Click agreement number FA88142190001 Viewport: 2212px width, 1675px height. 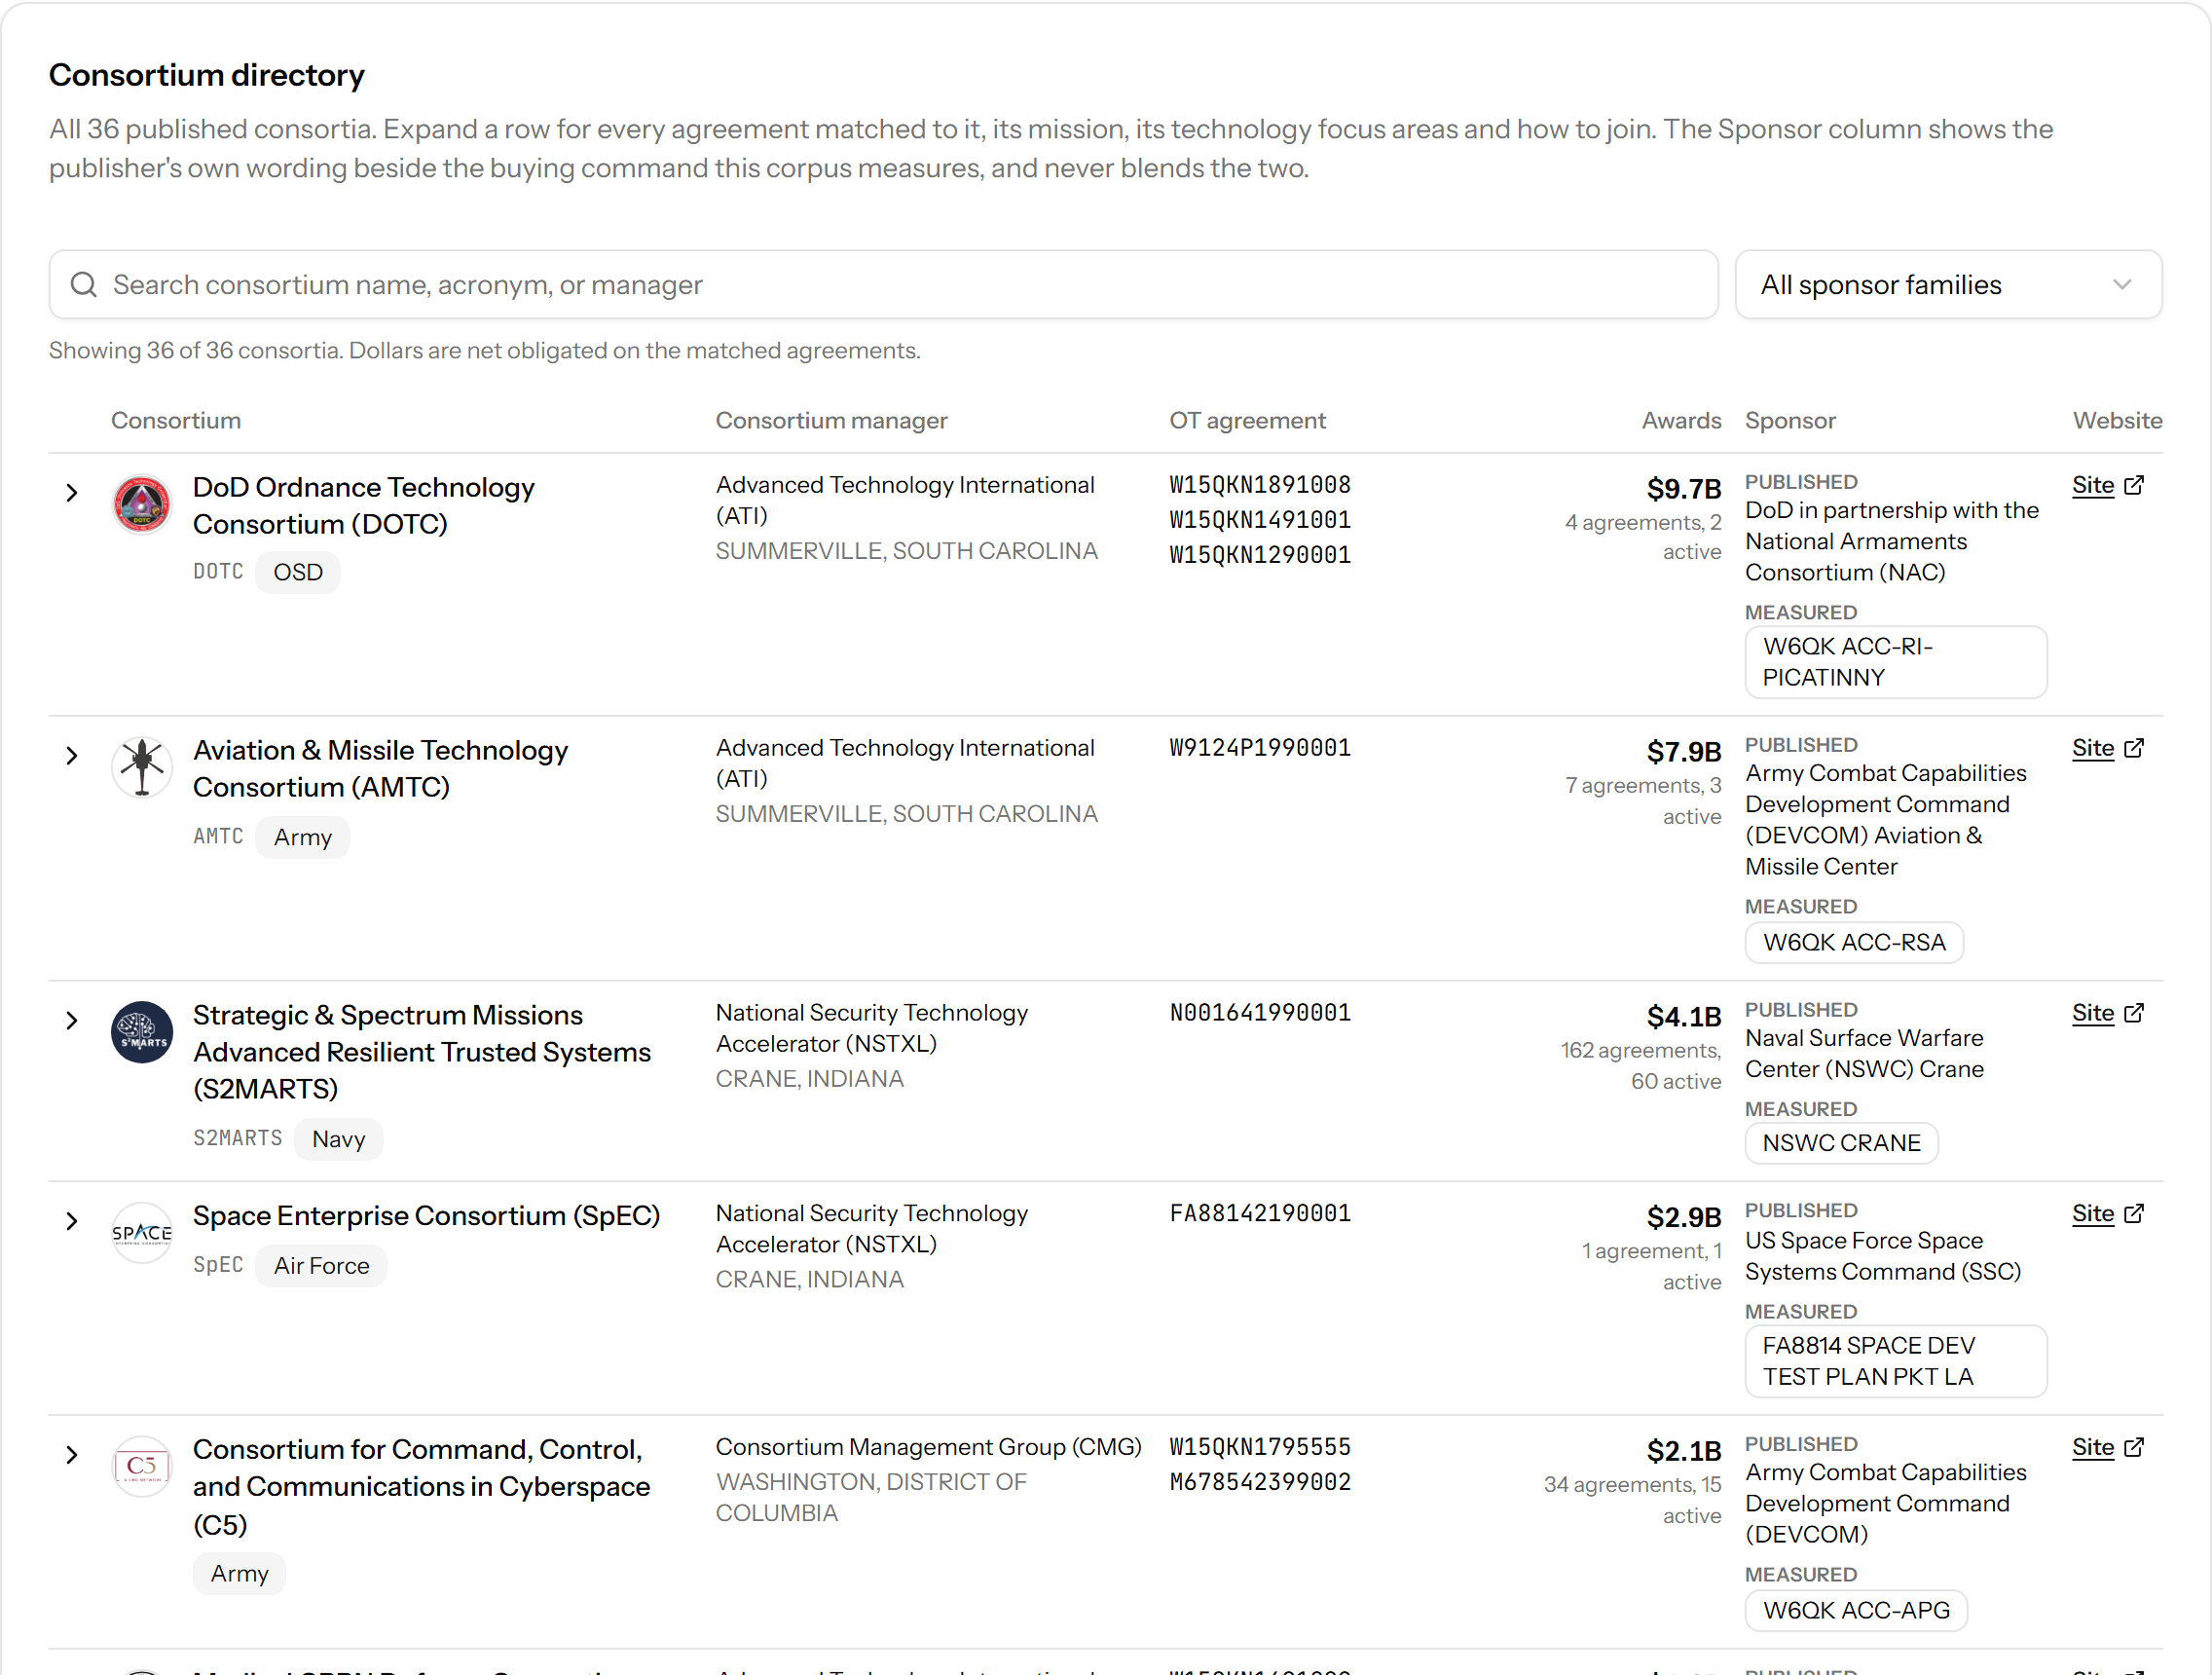tap(1260, 1213)
